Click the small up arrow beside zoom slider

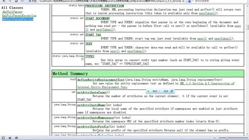(214, 138)
